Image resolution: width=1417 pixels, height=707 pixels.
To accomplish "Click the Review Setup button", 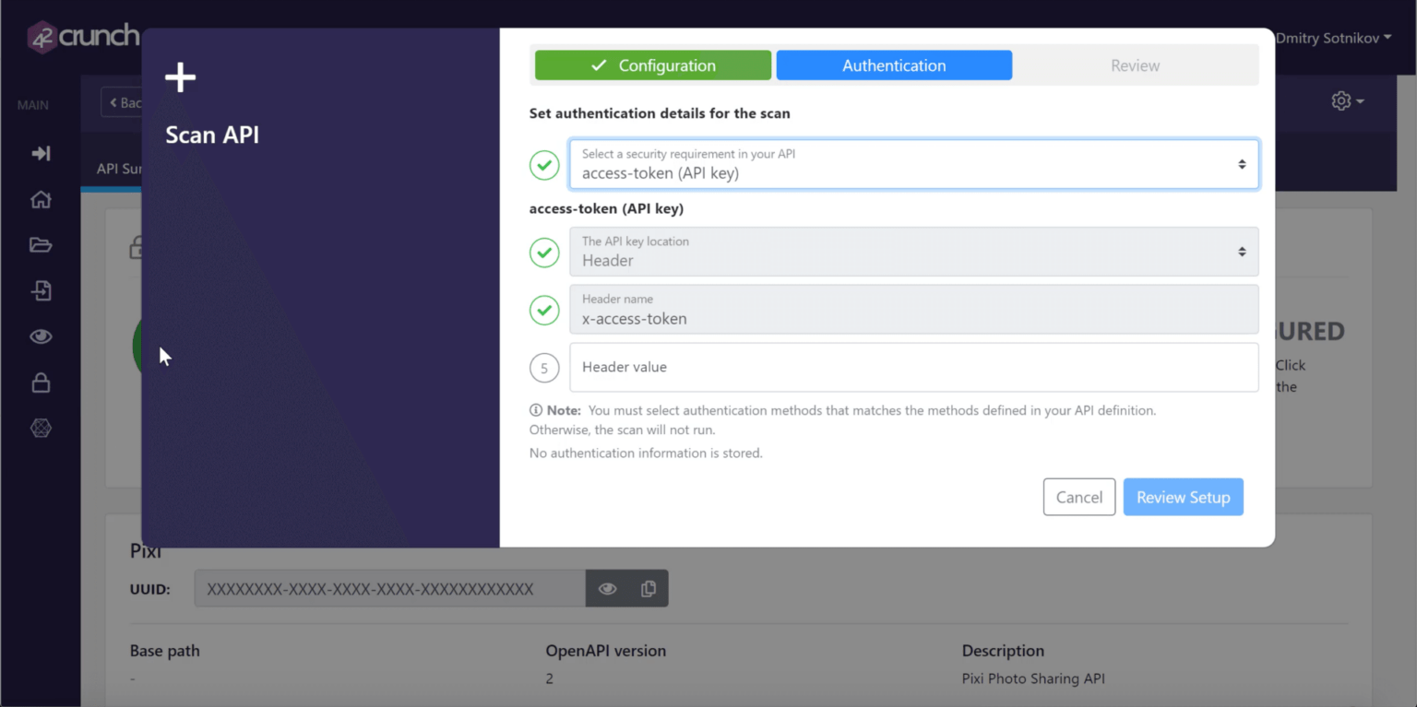I will coord(1183,497).
